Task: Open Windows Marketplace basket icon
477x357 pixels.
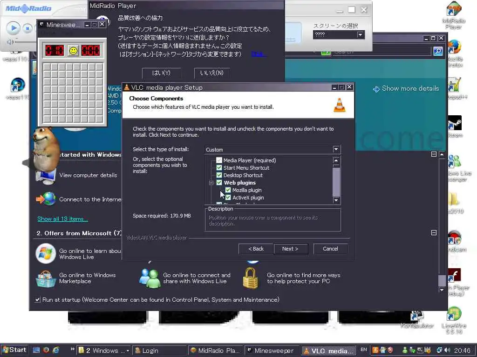Action: click(x=46, y=278)
